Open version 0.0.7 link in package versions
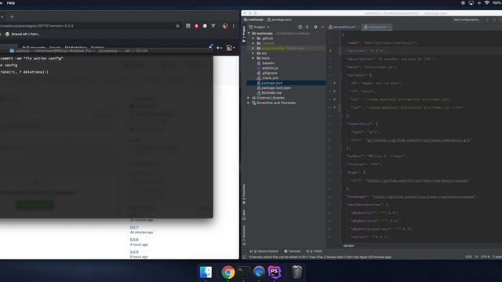 pyautogui.click(x=134, y=227)
